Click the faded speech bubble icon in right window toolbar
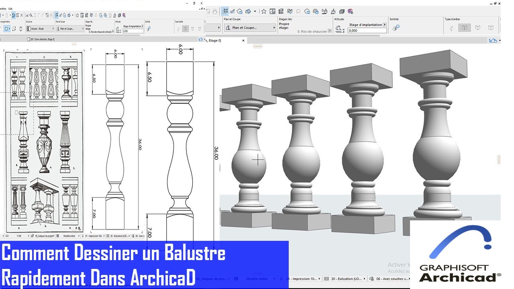This screenshot has width=514, height=289. pyautogui.click(x=298, y=11)
